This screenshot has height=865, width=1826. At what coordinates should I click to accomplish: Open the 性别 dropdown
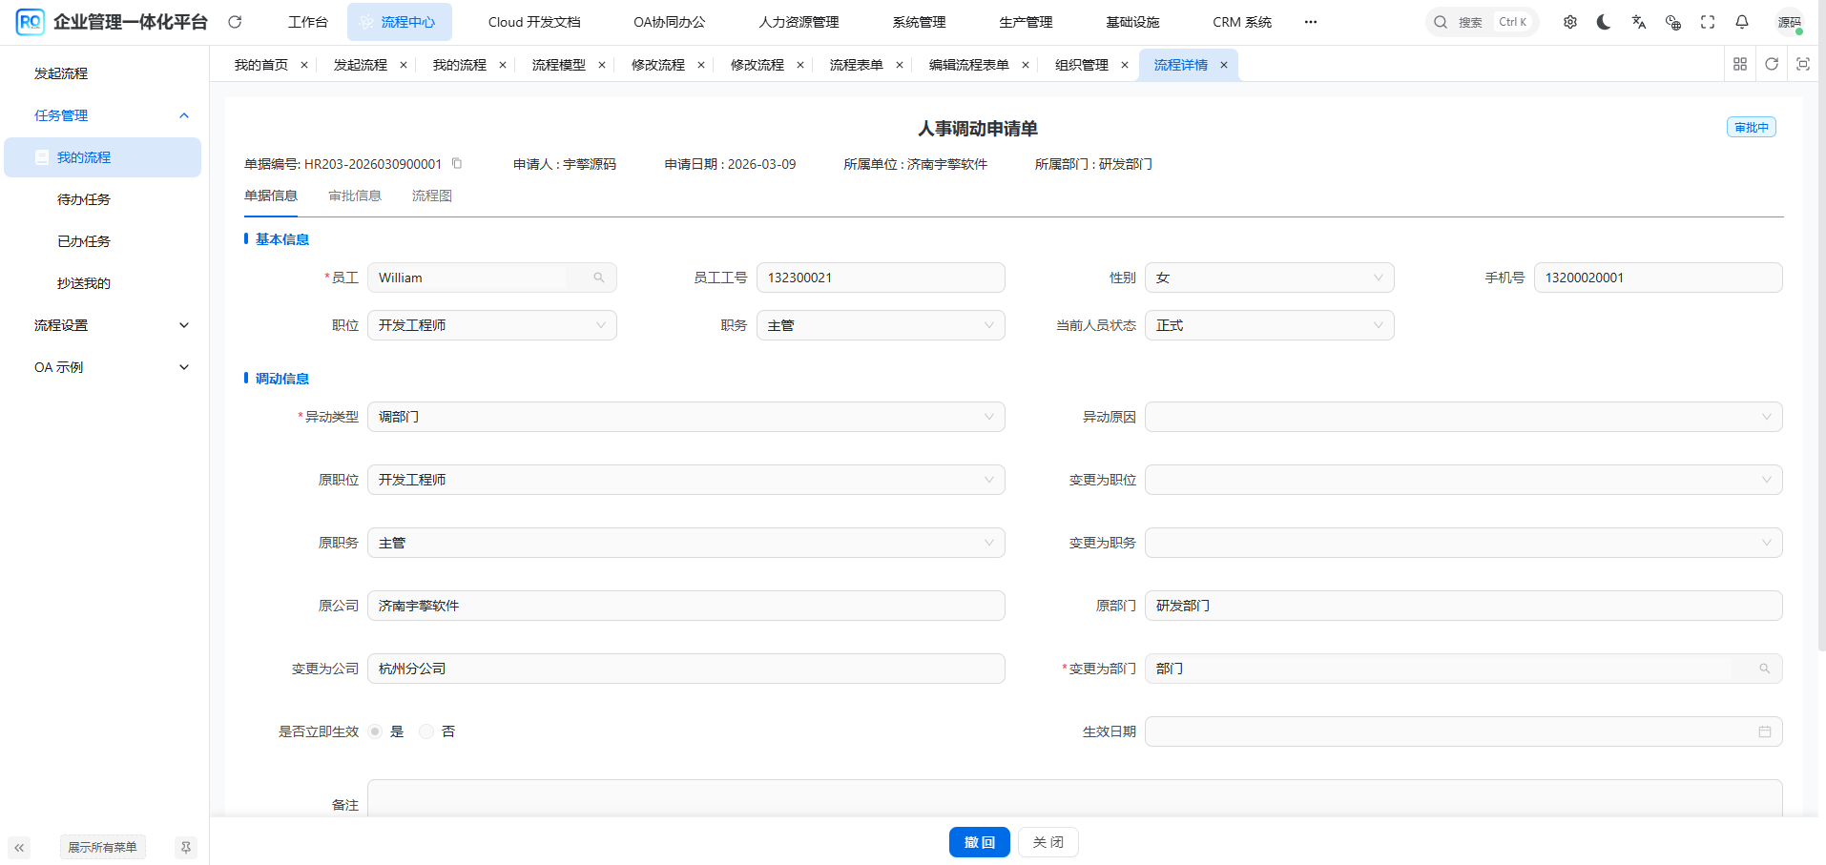[x=1268, y=278]
